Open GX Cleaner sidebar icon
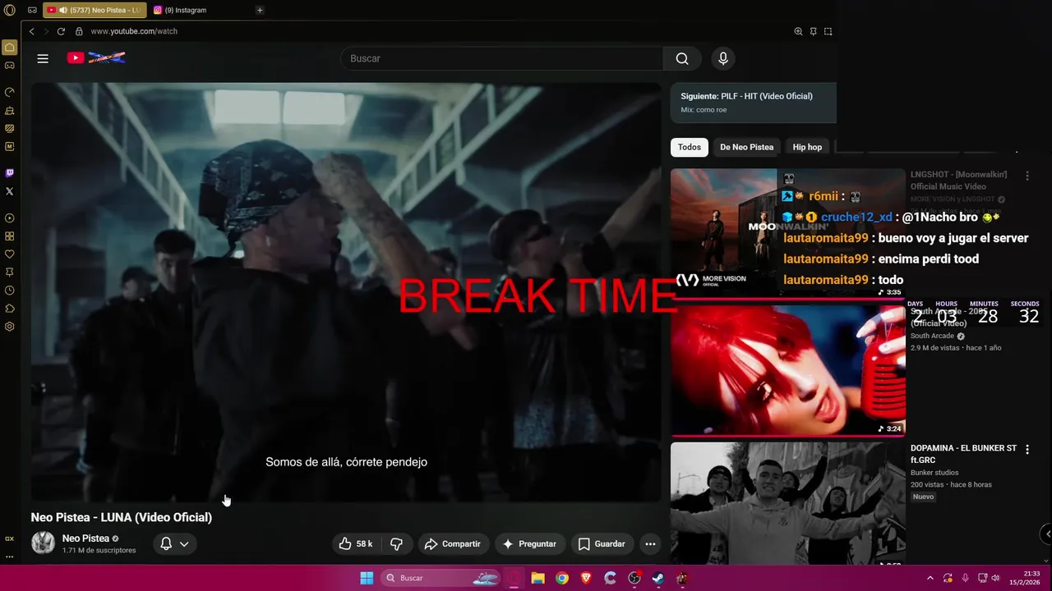 tap(9, 110)
